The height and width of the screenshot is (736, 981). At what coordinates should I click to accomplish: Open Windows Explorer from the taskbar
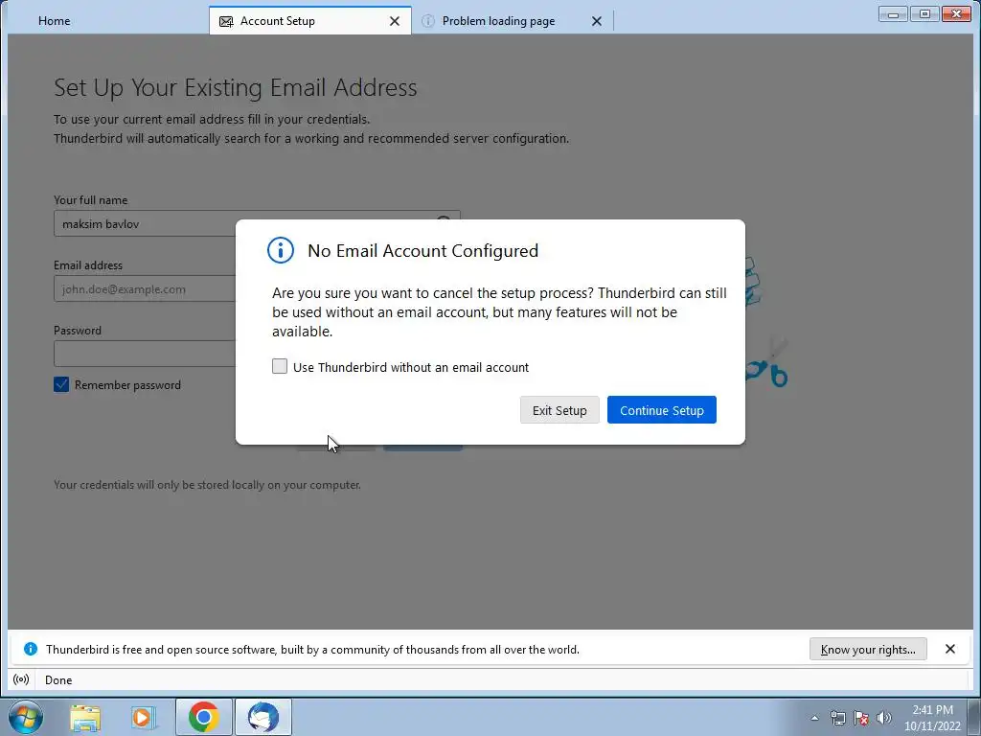85,718
